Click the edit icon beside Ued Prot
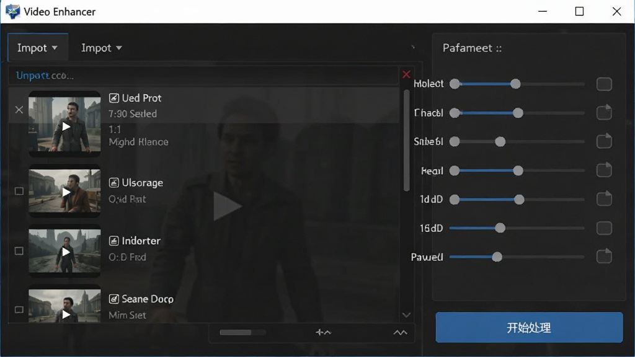The height and width of the screenshot is (357, 635). point(114,98)
